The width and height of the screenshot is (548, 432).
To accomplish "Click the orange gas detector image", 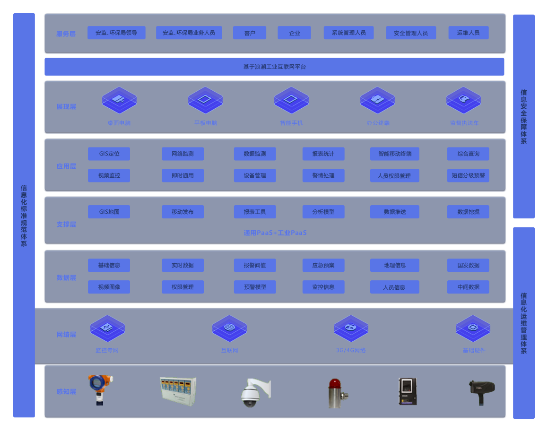I will [100, 390].
